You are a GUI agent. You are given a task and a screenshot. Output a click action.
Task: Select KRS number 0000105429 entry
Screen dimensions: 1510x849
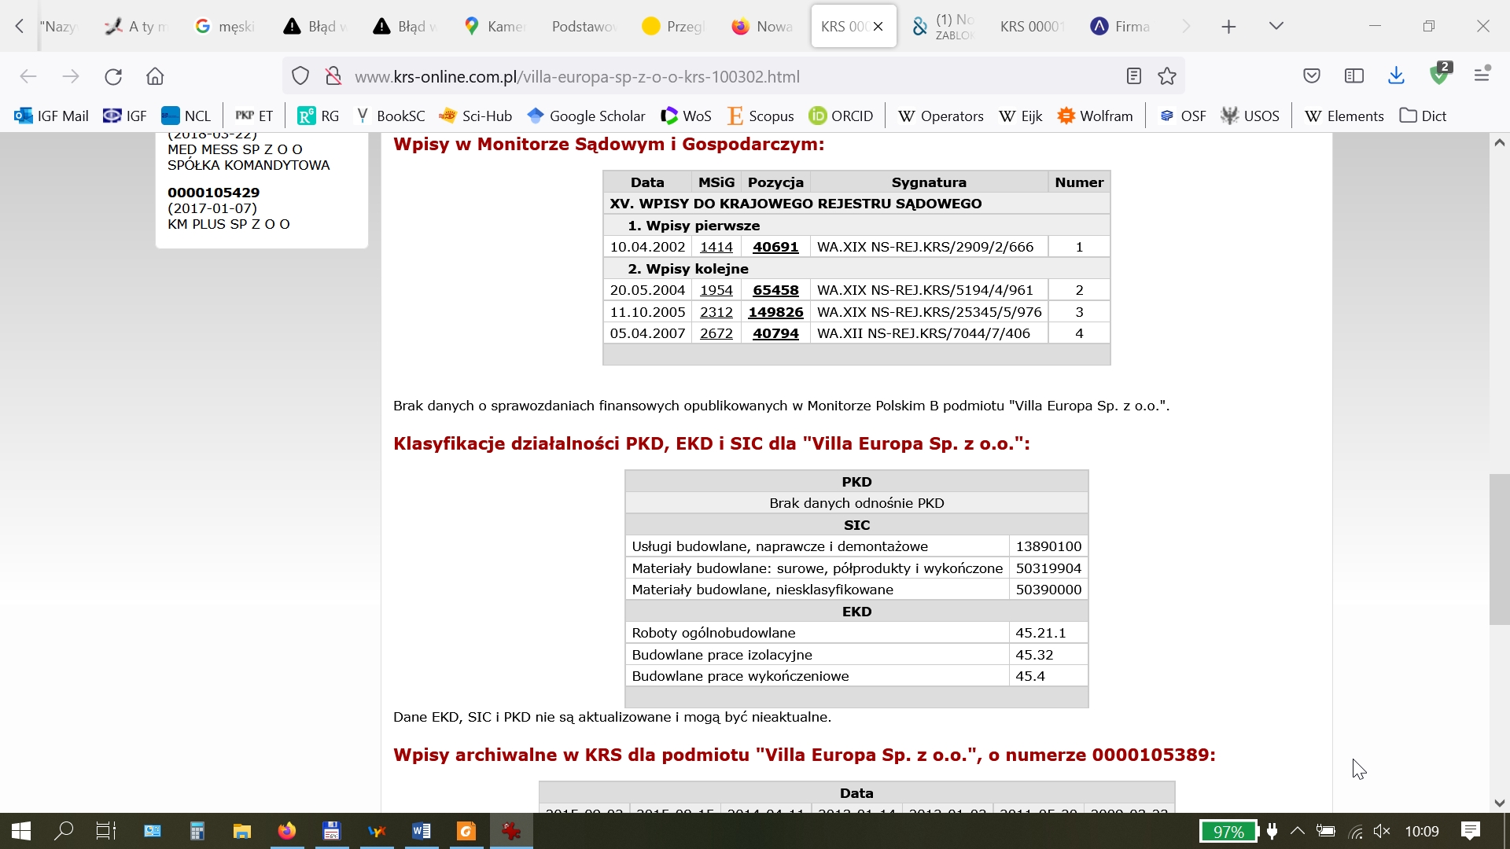pyautogui.click(x=213, y=193)
